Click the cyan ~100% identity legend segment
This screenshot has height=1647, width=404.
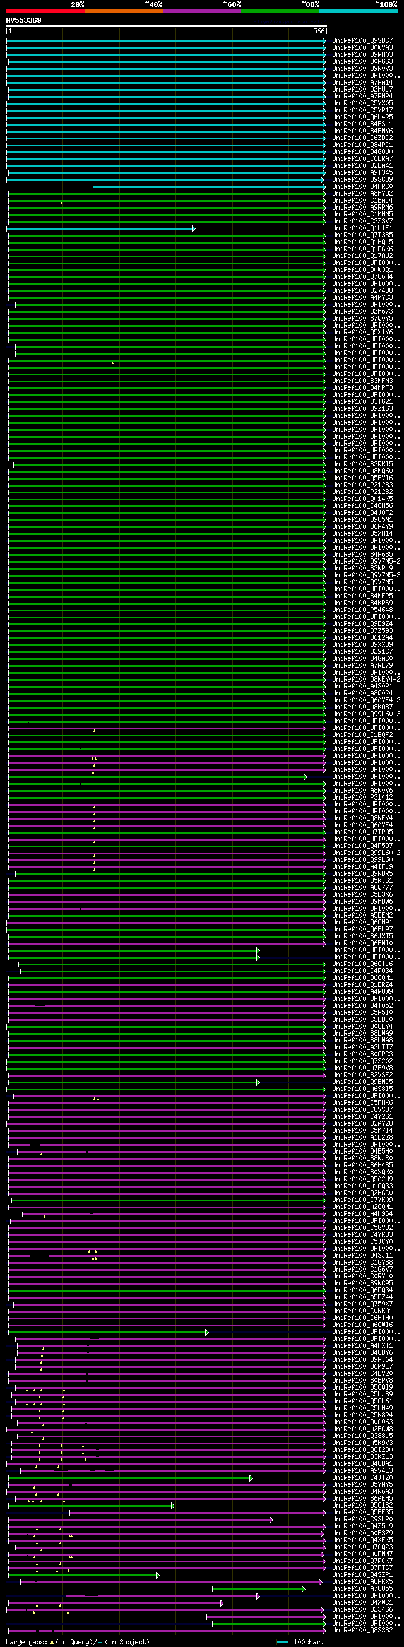tap(359, 11)
